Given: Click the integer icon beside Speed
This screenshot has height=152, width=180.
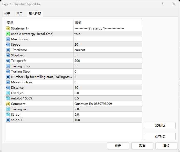Looking at the screenshot, I should [x=8, y=45].
